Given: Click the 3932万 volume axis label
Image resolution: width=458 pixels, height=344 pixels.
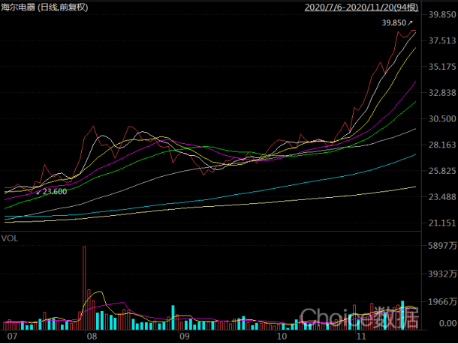Looking at the screenshot, I should point(442,274).
